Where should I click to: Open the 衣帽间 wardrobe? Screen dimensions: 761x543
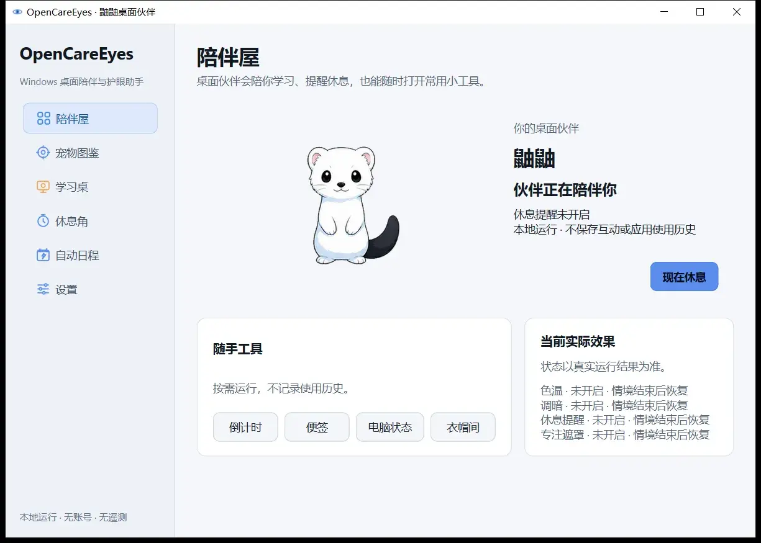pyautogui.click(x=463, y=427)
